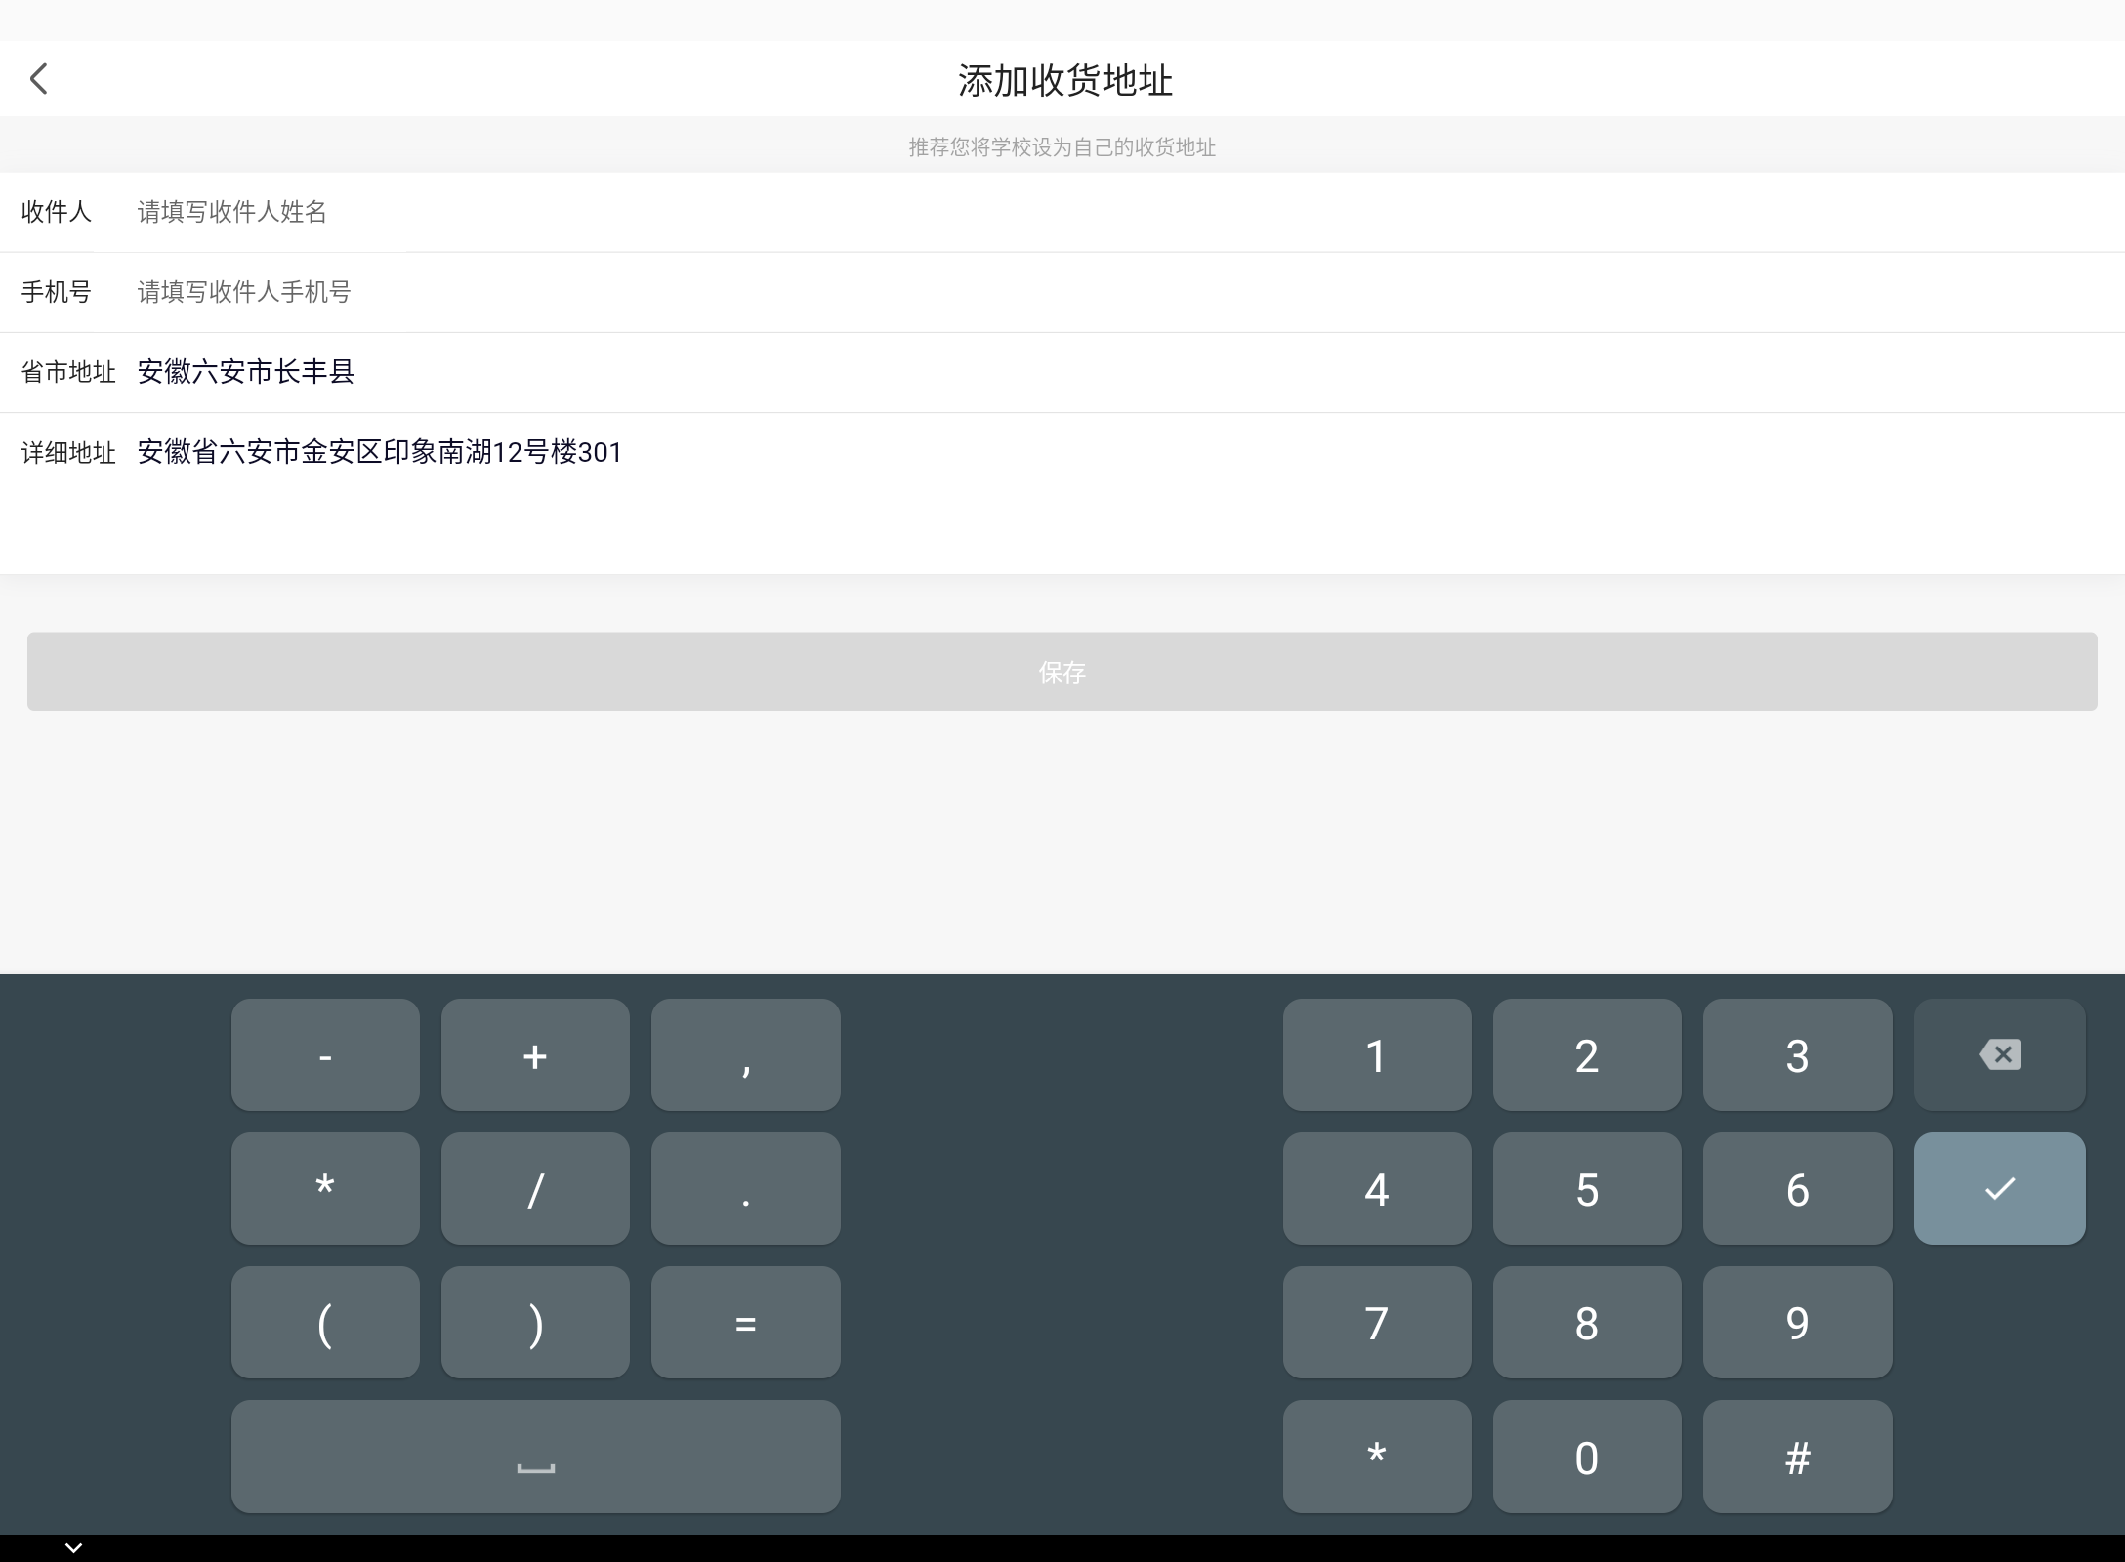Tap the comma key
The image size is (2125, 1562).
tap(746, 1054)
